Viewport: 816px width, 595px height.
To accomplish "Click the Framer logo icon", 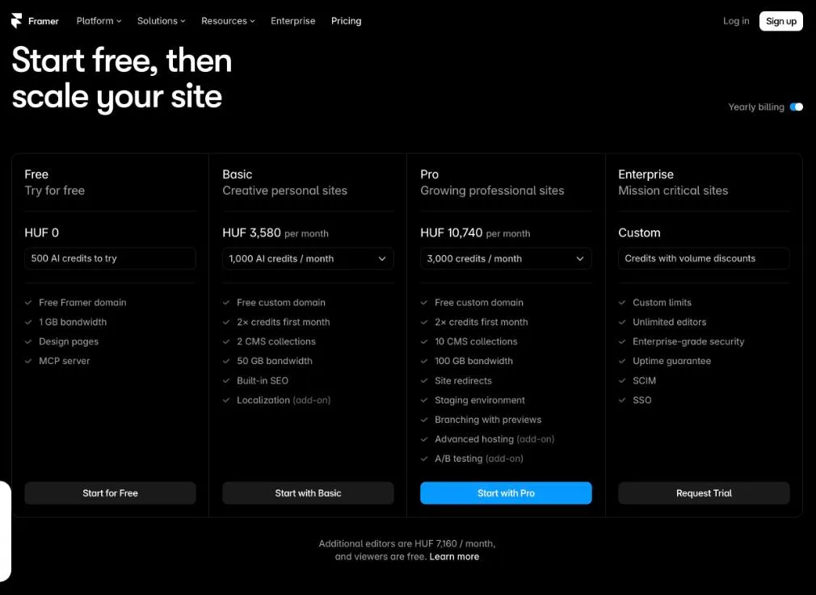I will click(x=17, y=21).
